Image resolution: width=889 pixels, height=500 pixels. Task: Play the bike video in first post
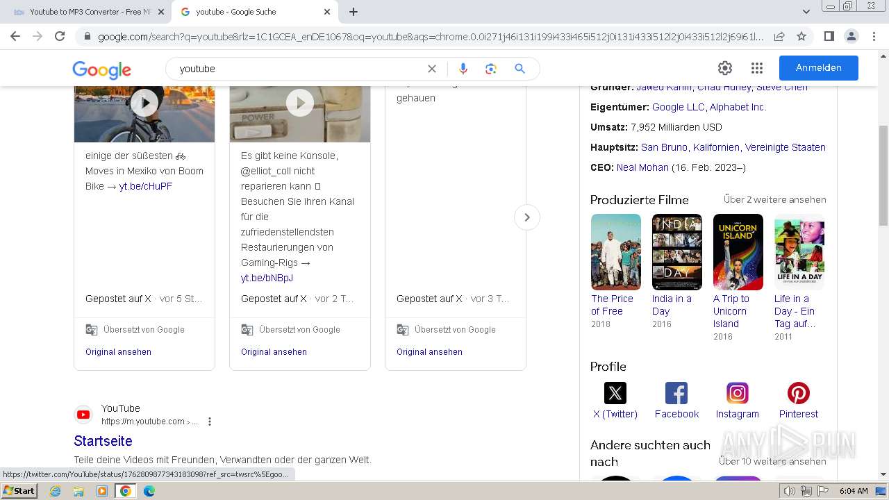tap(144, 103)
